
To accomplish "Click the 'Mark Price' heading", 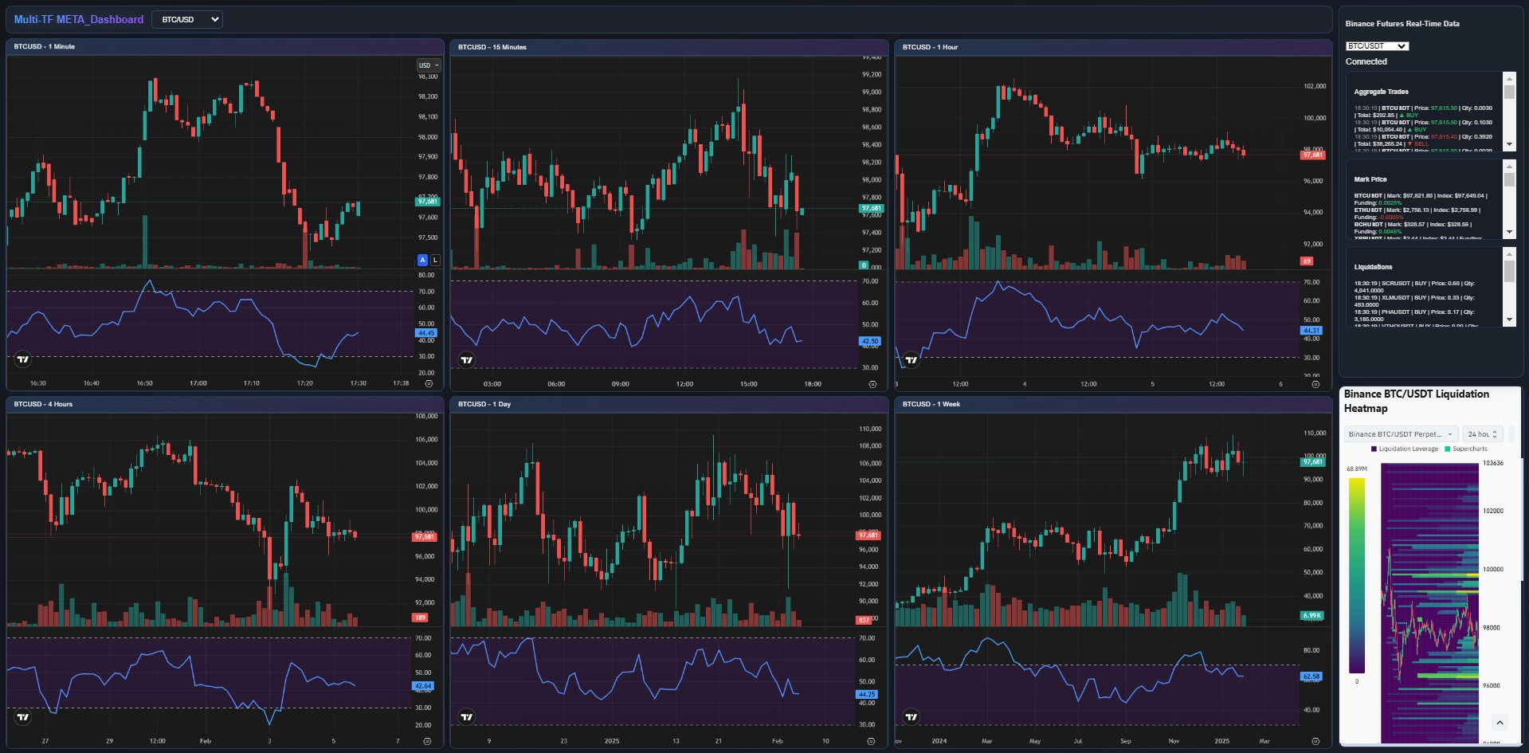I will 1370,179.
